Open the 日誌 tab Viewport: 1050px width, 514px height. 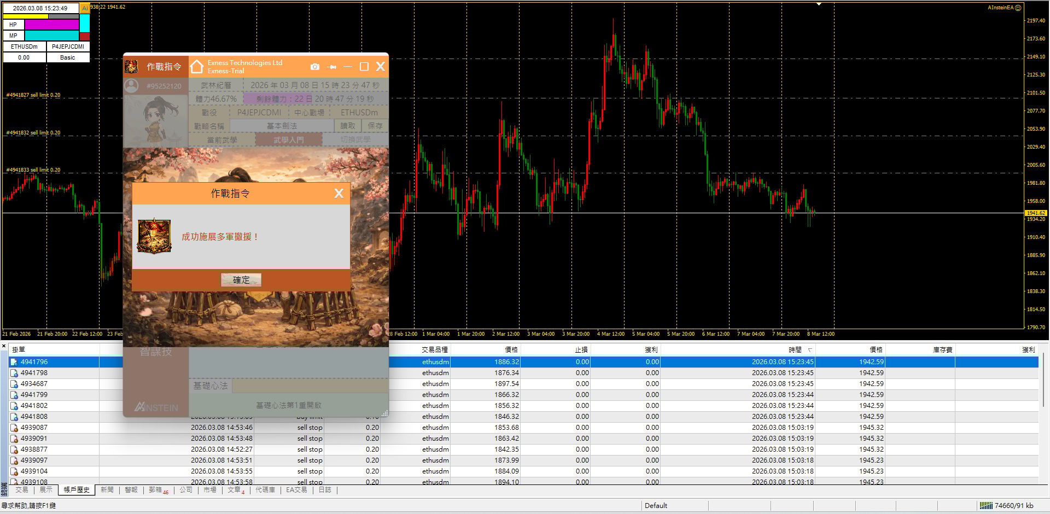(325, 490)
